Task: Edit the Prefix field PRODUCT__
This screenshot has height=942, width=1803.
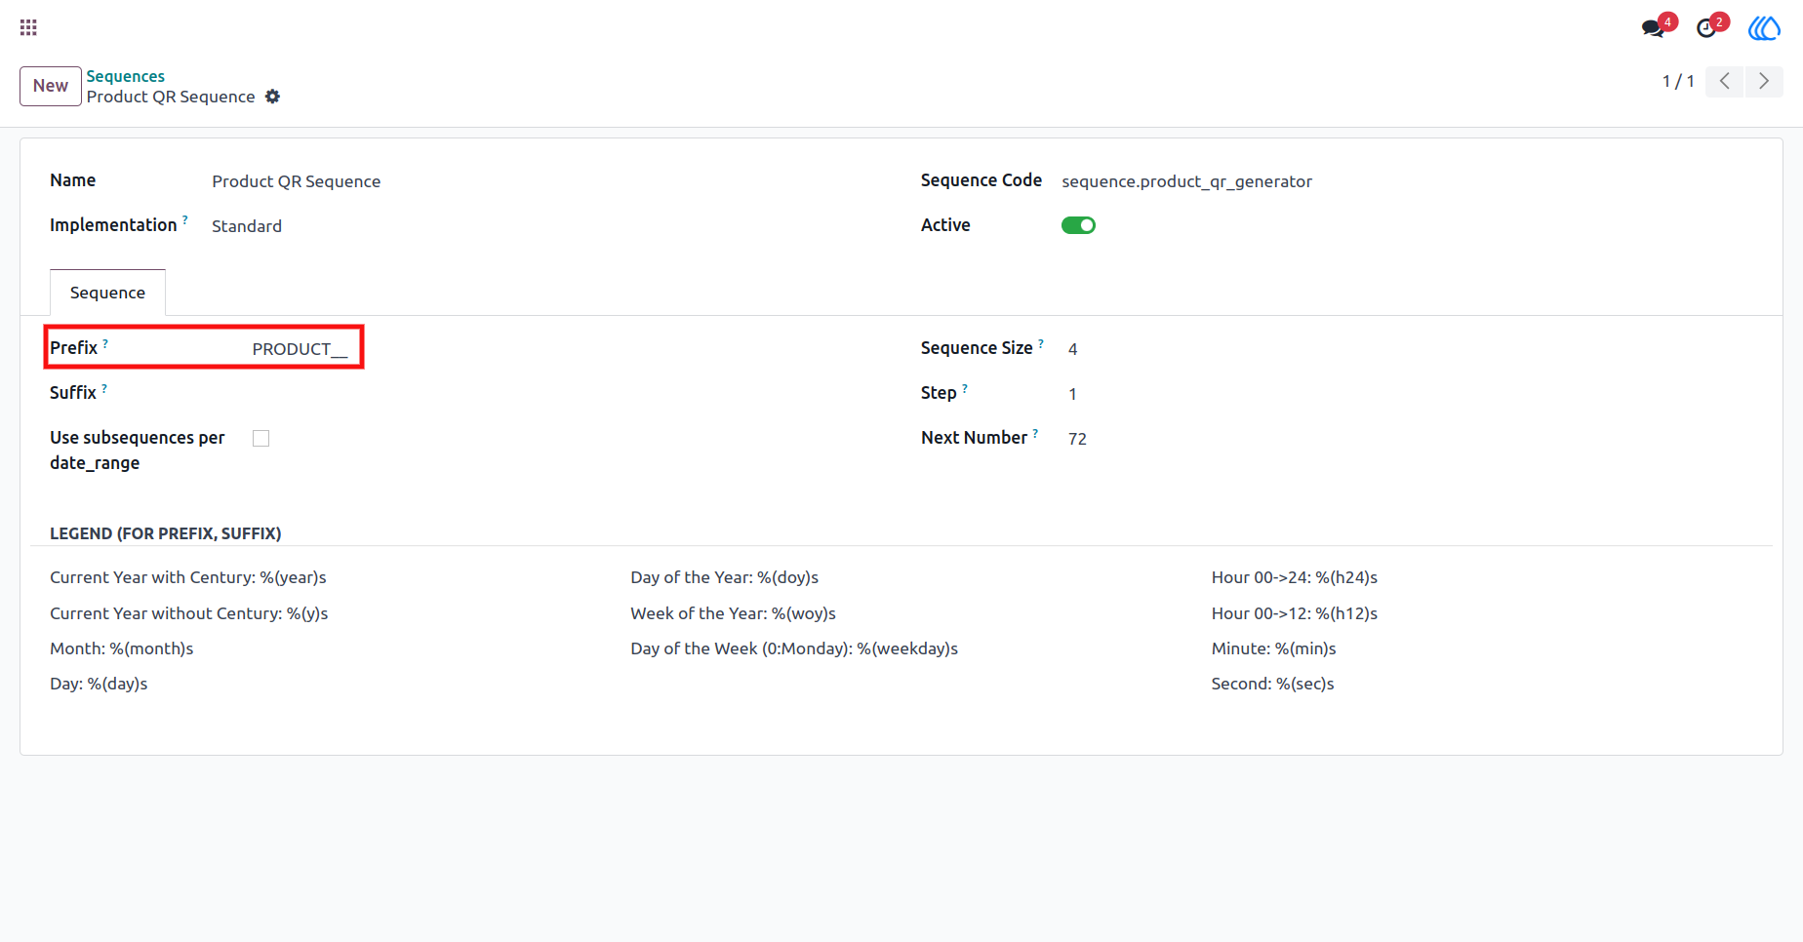Action: pos(300,349)
